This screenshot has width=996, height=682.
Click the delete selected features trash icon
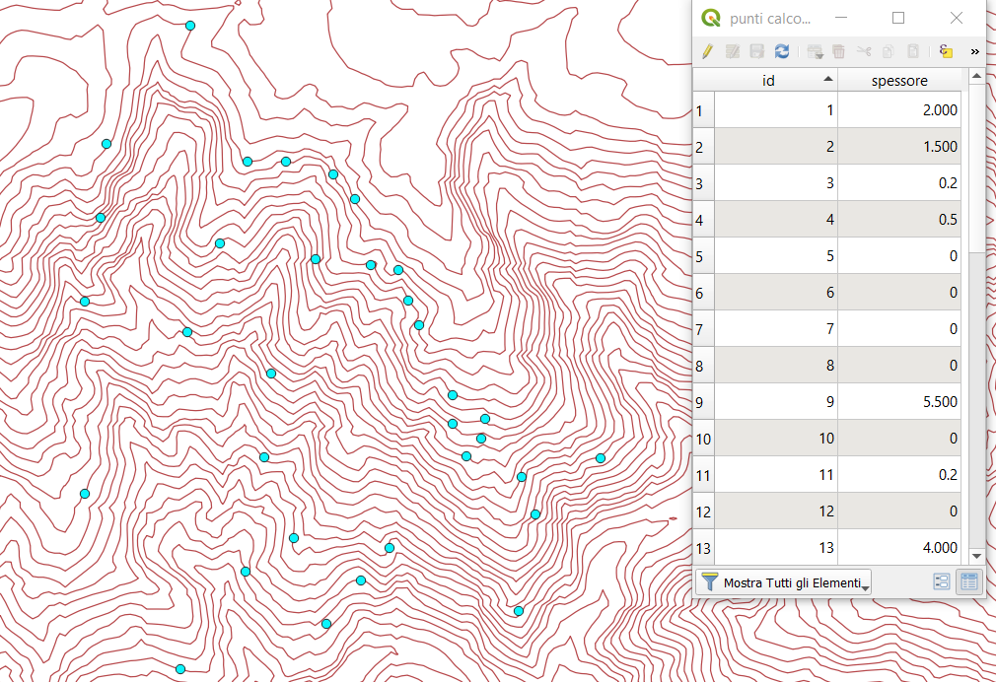click(839, 51)
